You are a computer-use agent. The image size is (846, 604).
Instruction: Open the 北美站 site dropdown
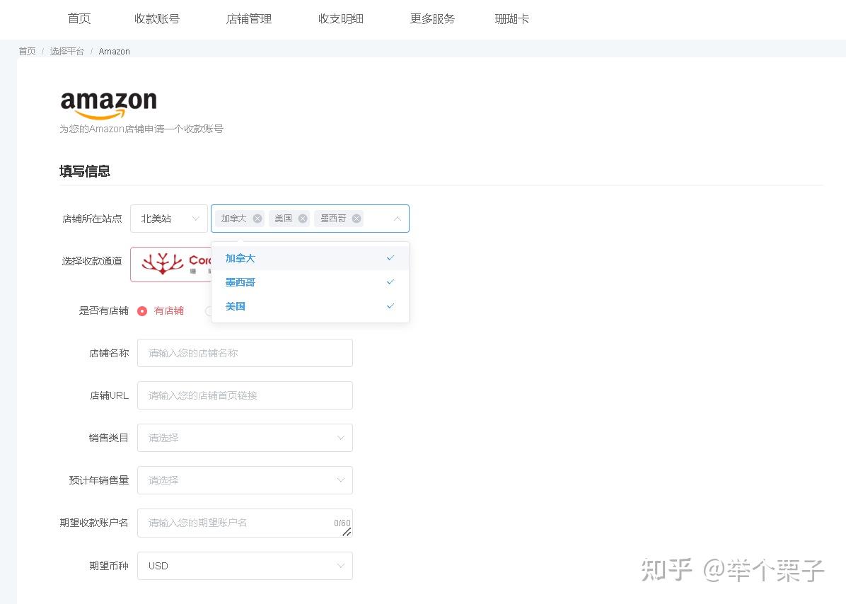click(169, 219)
